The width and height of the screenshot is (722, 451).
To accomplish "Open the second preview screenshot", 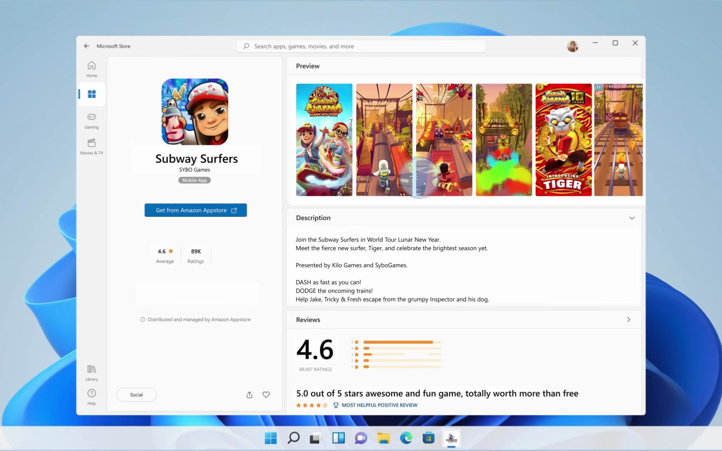I will 384,140.
